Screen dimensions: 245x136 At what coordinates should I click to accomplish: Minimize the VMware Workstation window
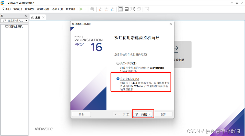(x=232, y=3)
